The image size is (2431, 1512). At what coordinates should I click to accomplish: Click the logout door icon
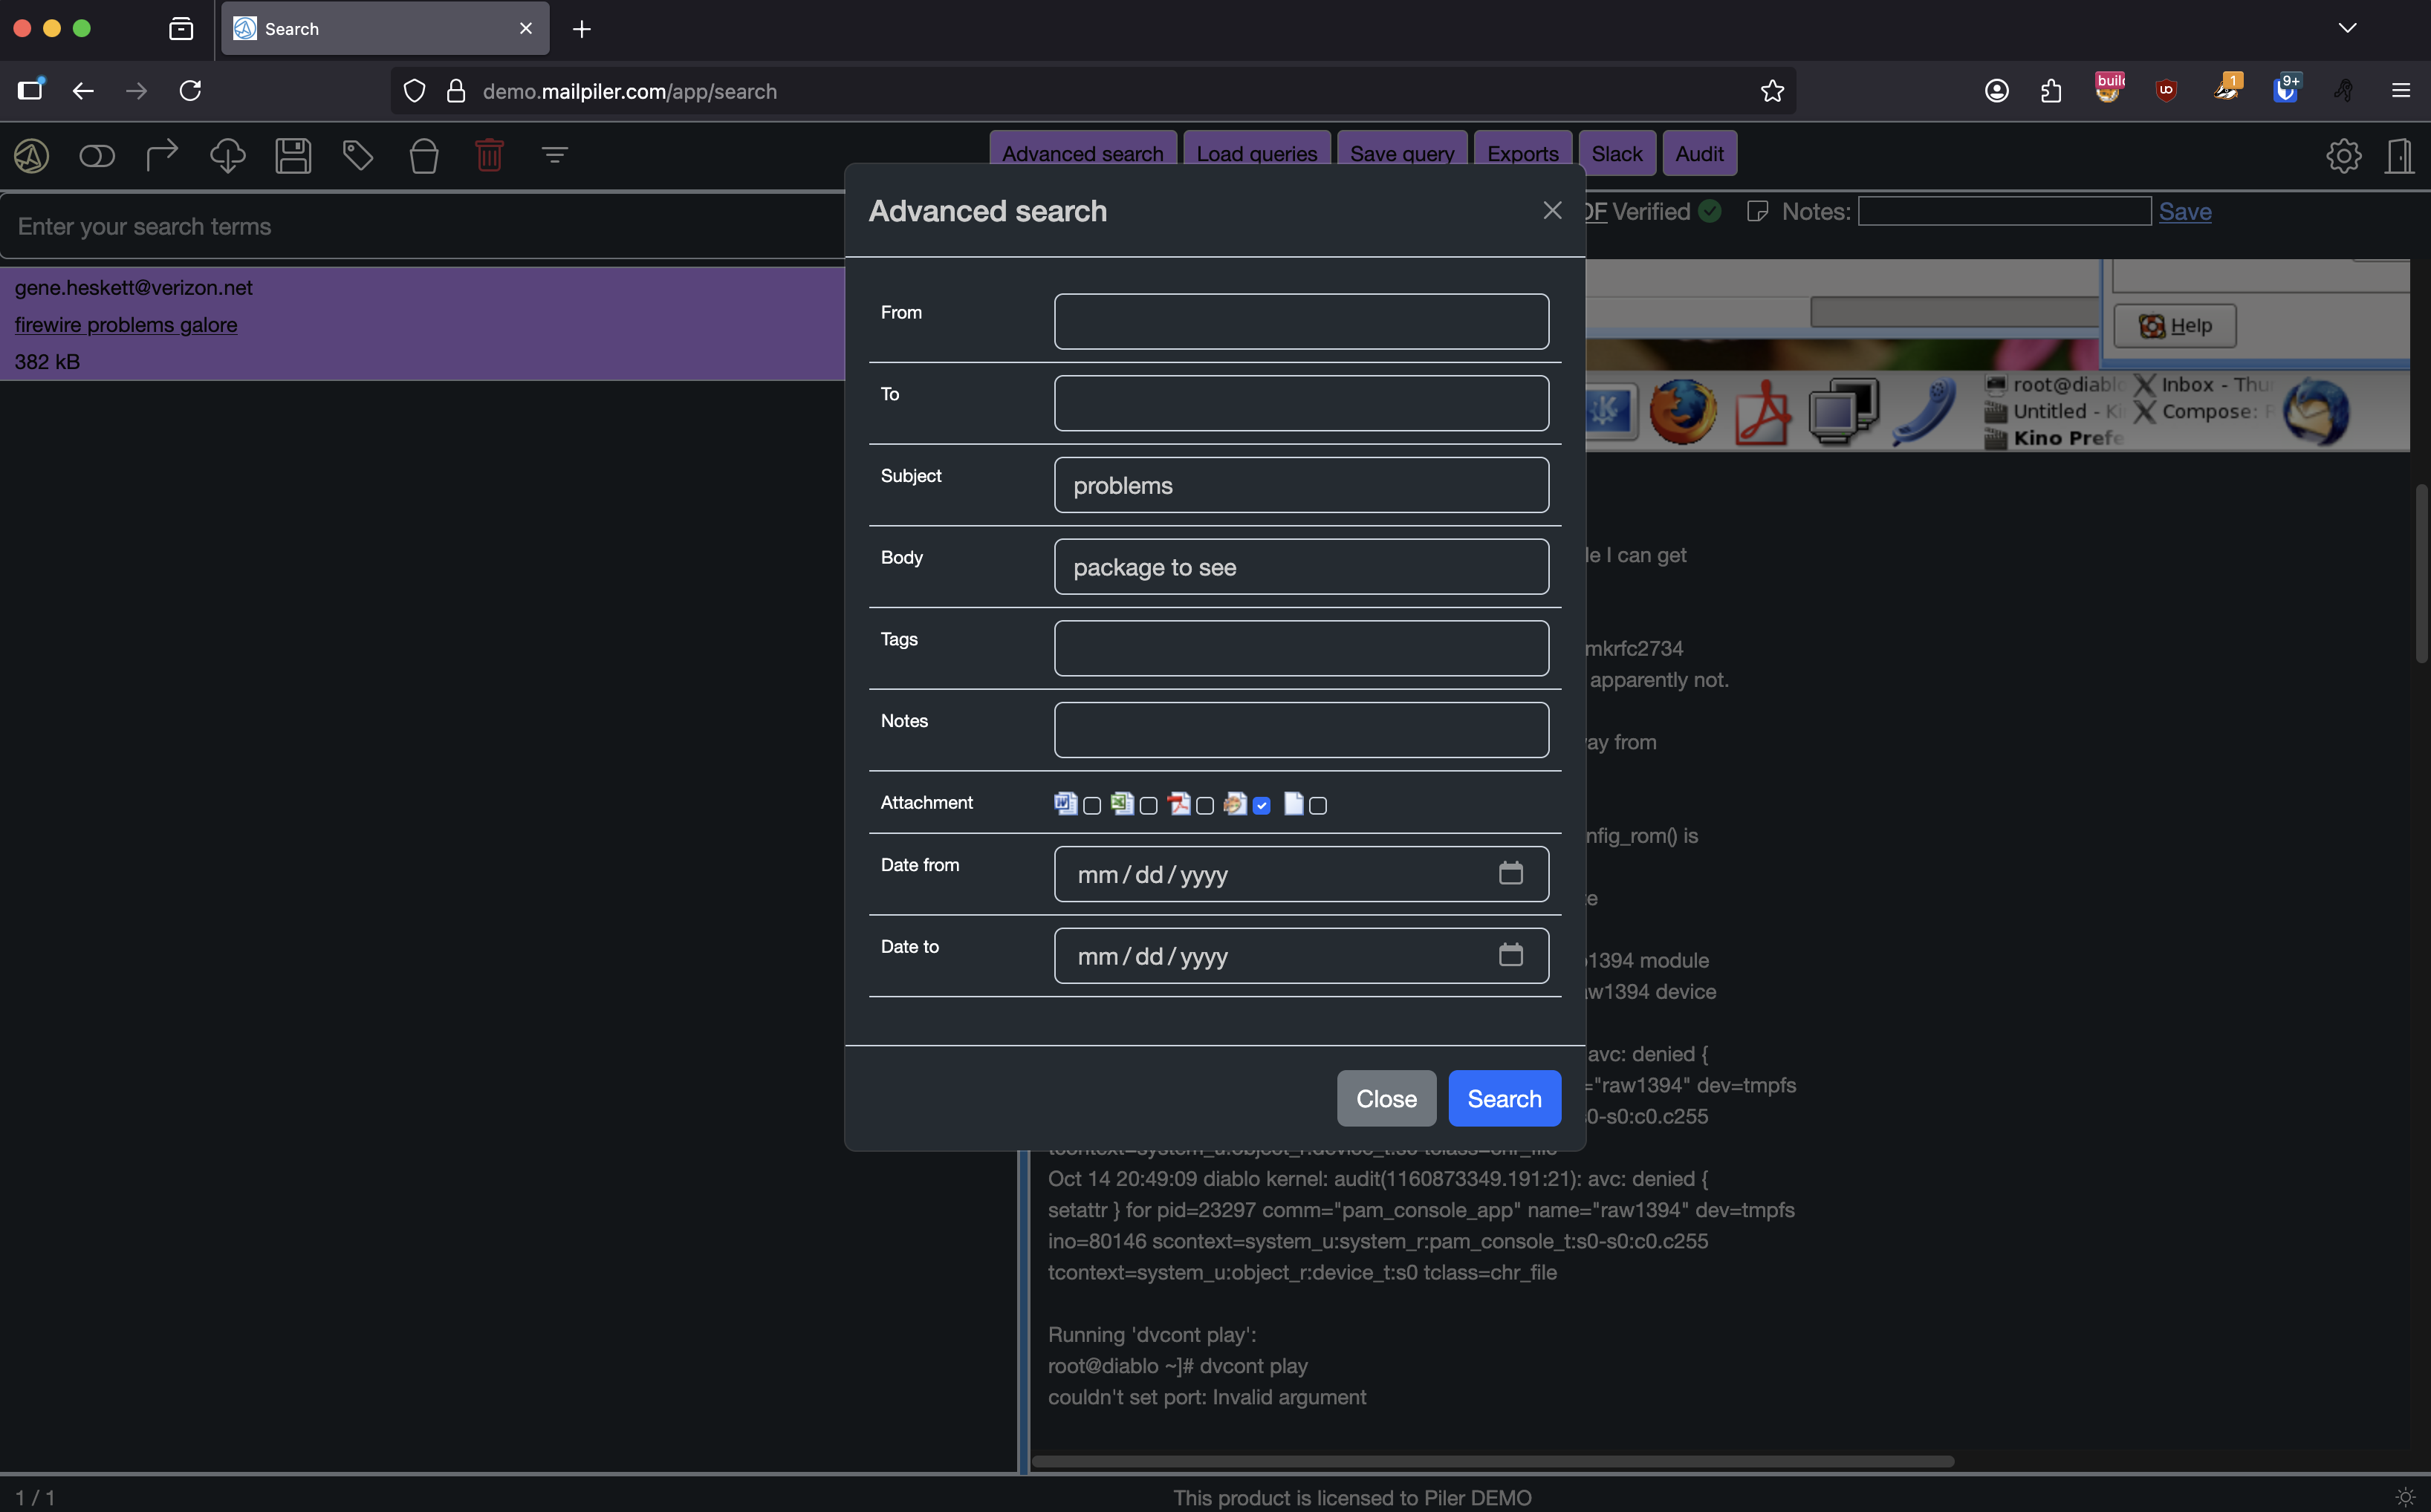(x=2399, y=155)
